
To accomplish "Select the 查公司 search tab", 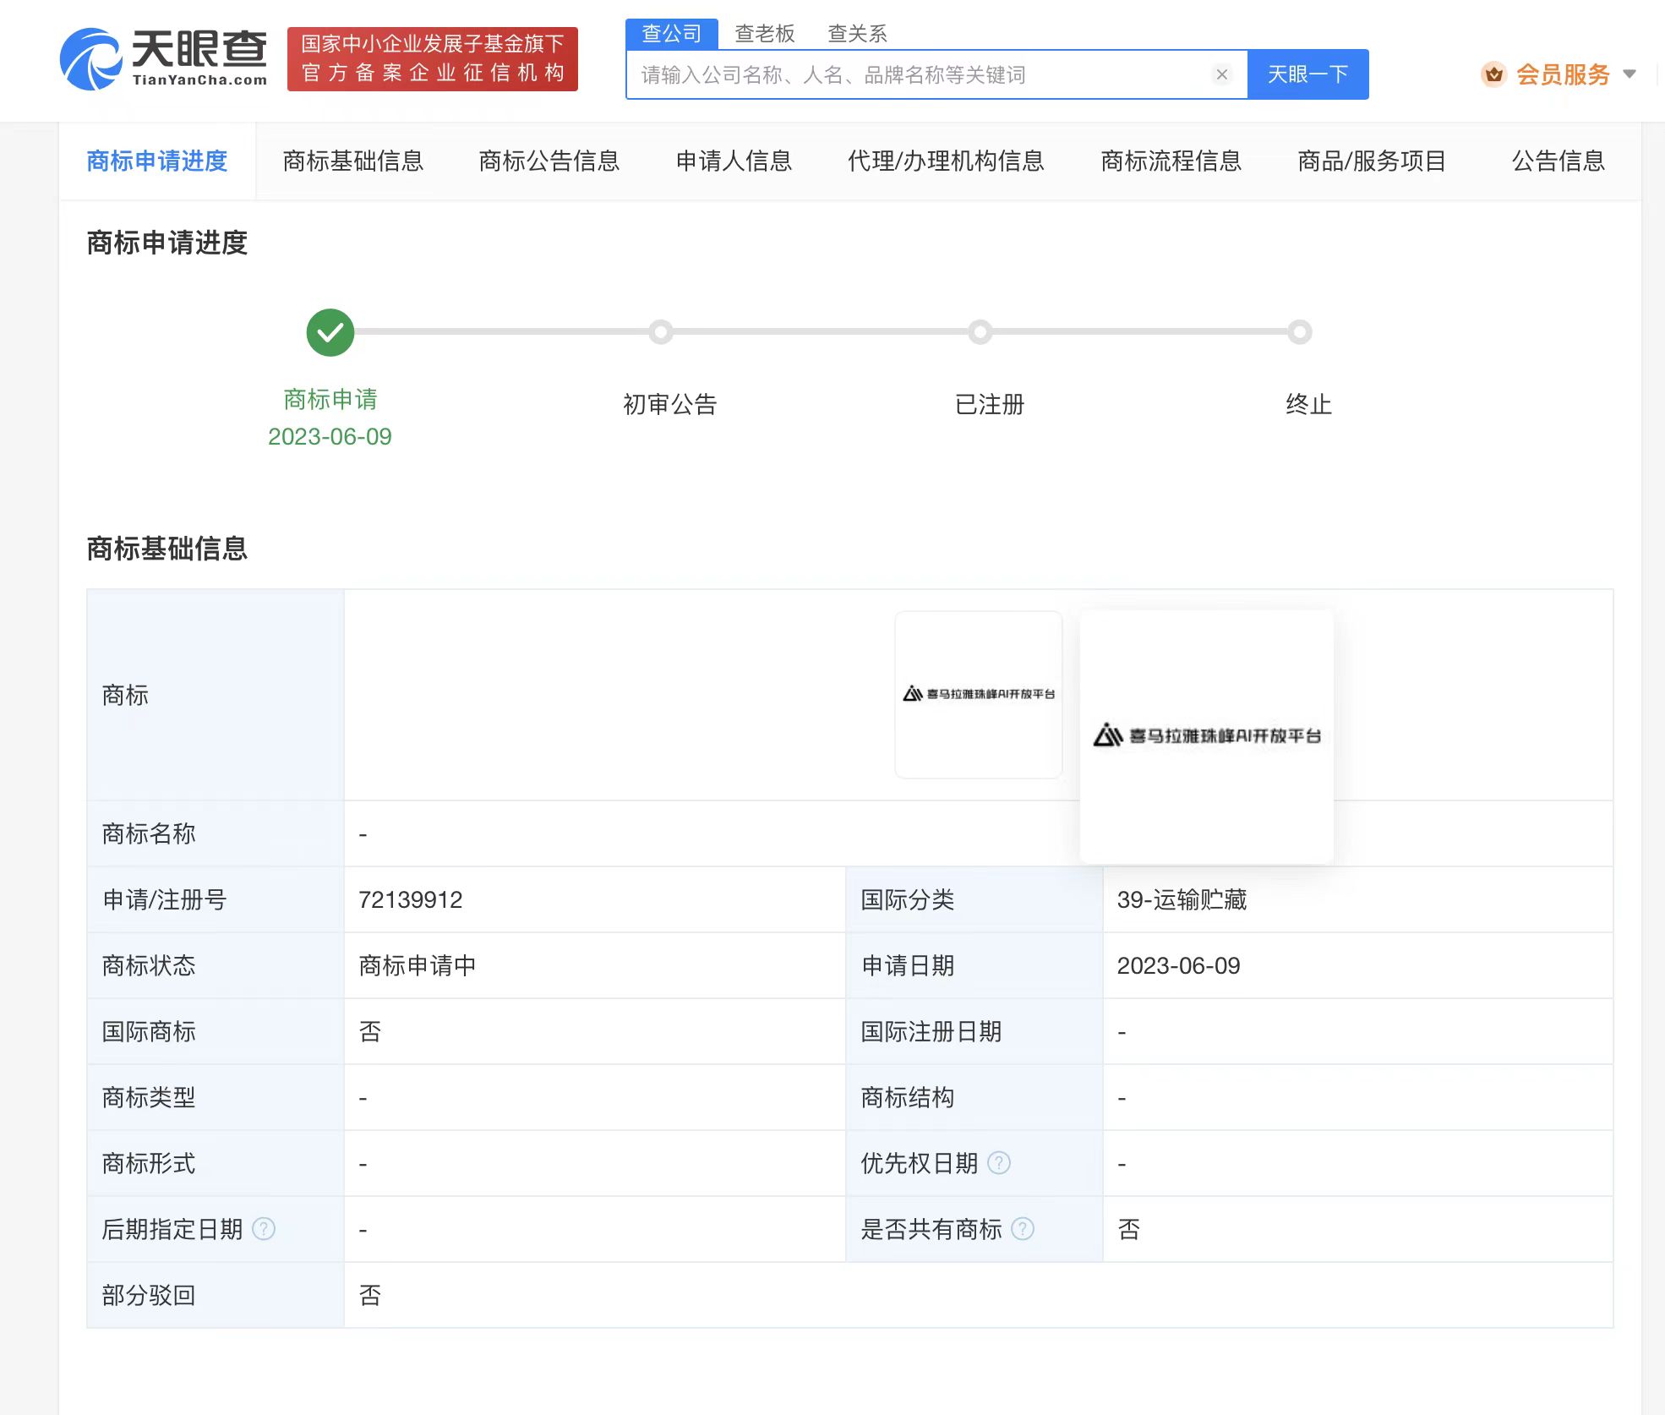I will (672, 34).
